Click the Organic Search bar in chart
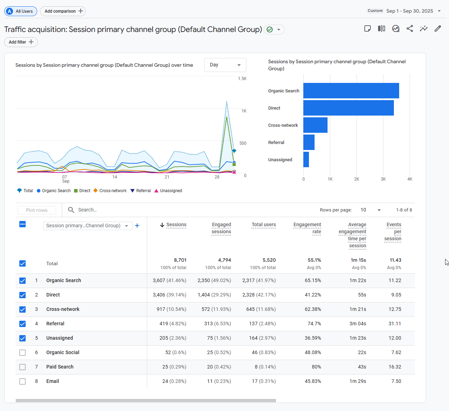 pyautogui.click(x=351, y=91)
